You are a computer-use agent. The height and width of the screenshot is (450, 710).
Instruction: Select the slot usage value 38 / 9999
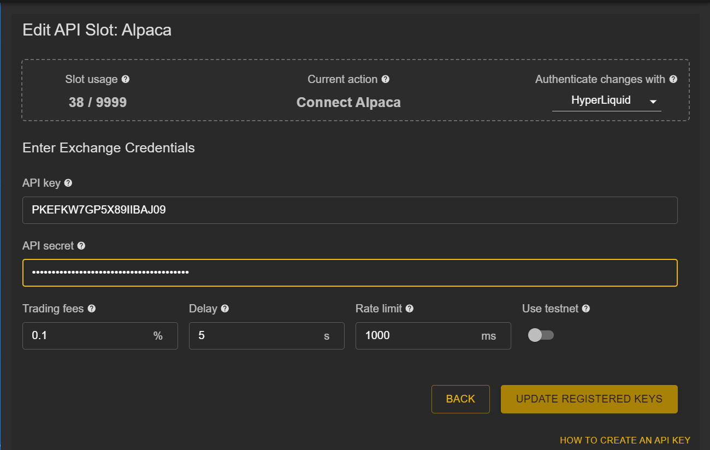tap(98, 103)
